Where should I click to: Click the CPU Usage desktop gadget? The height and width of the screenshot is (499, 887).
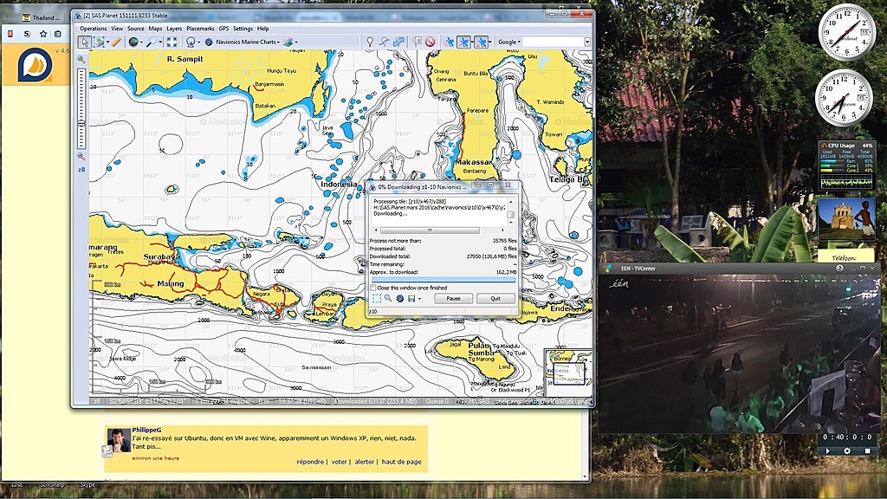(x=846, y=165)
